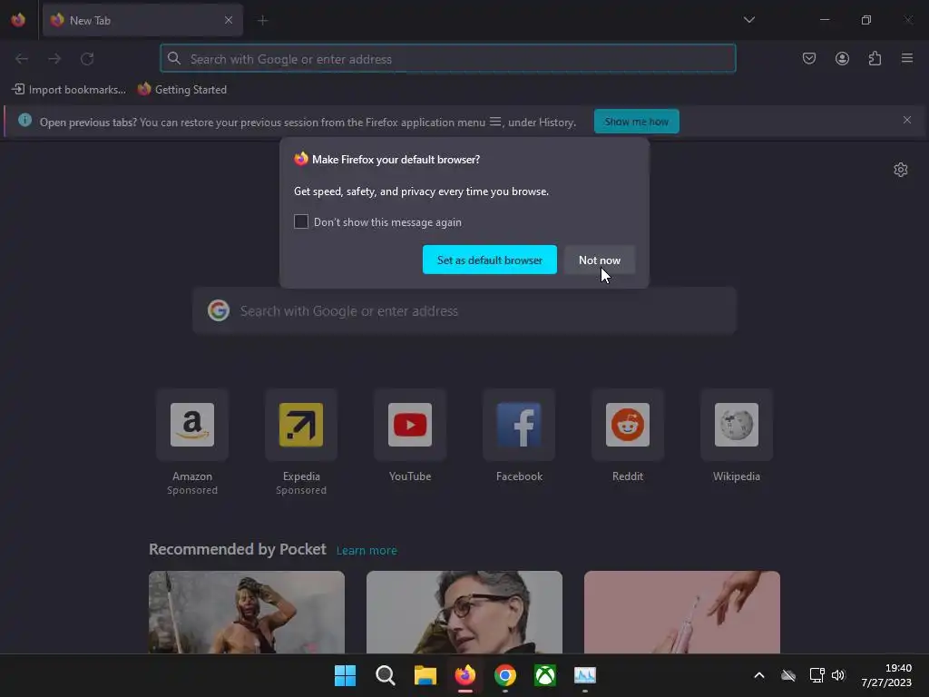The width and height of the screenshot is (929, 697).
Task: Click the Google logo in the search box
Action: tap(219, 310)
